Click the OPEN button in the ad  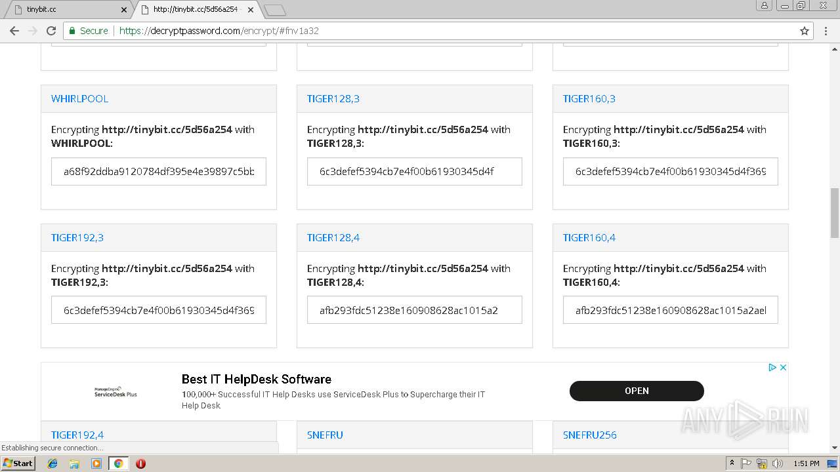pos(637,391)
